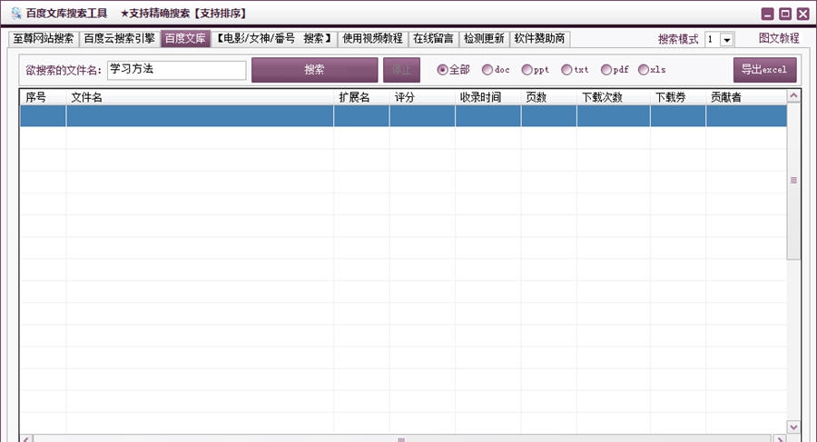Open the 图文教程 link

(x=779, y=38)
